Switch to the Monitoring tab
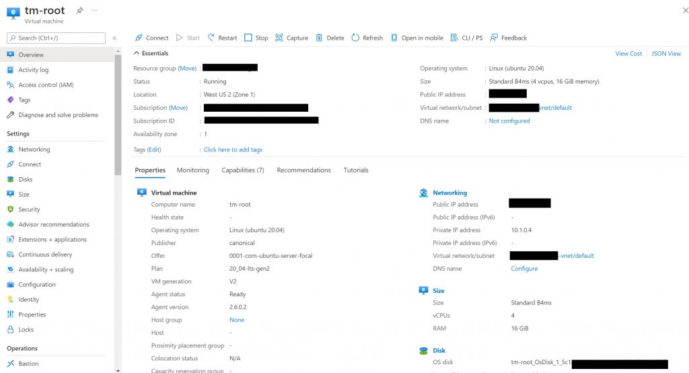 [x=193, y=170]
